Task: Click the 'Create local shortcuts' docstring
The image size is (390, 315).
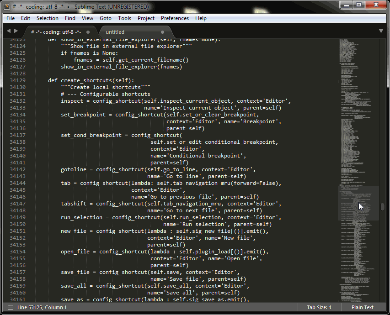Action: (x=106, y=87)
